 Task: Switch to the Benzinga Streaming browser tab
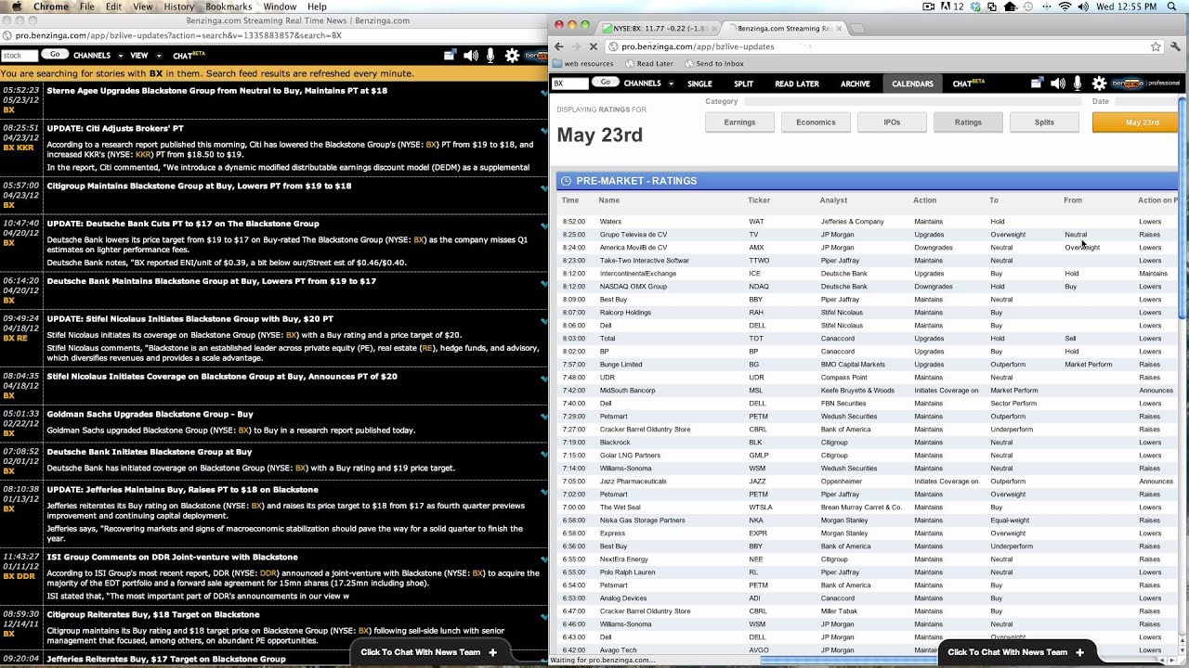point(784,28)
